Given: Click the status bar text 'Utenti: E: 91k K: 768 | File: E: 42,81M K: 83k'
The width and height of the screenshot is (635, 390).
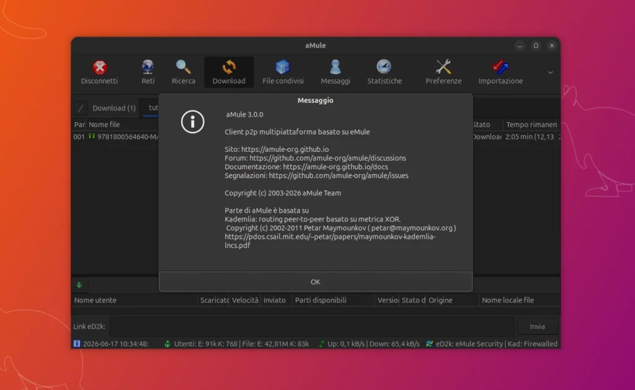Looking at the screenshot, I should (x=241, y=344).
